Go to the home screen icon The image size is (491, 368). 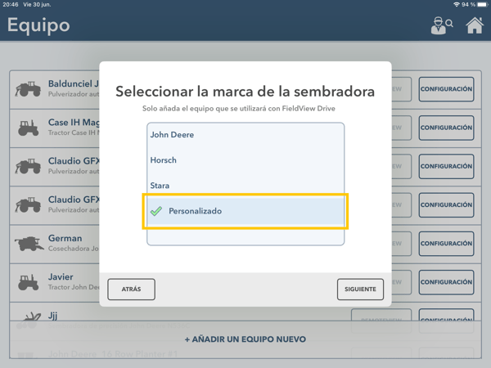(x=475, y=25)
